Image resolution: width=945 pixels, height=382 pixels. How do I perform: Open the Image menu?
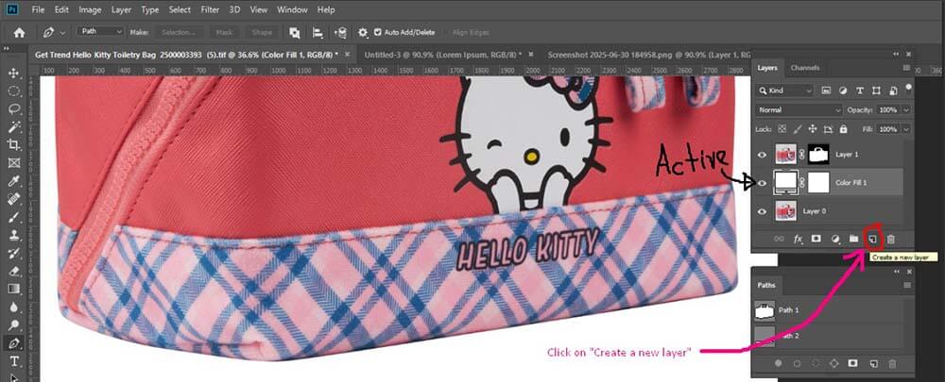[90, 9]
